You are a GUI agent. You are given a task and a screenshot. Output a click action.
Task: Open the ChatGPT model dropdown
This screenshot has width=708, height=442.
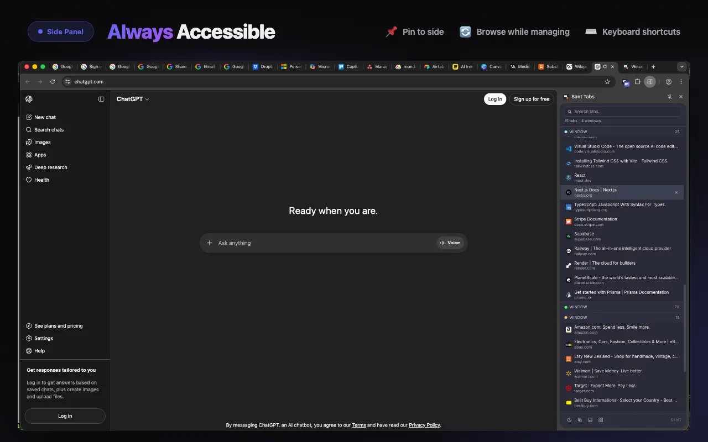click(133, 99)
